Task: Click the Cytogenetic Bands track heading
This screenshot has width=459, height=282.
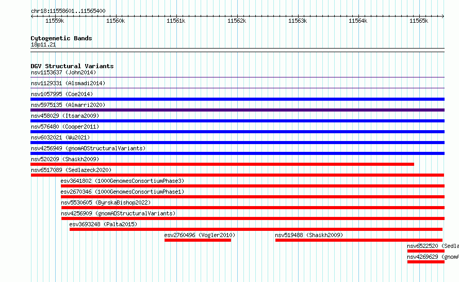Action: 61,38
